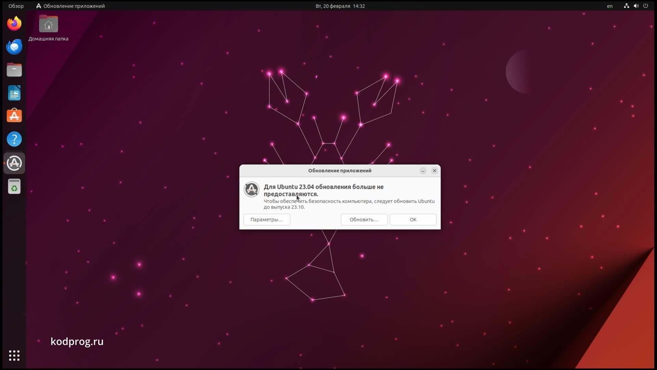Open the clock and calendar in top bar
The height and width of the screenshot is (370, 657).
[340, 6]
